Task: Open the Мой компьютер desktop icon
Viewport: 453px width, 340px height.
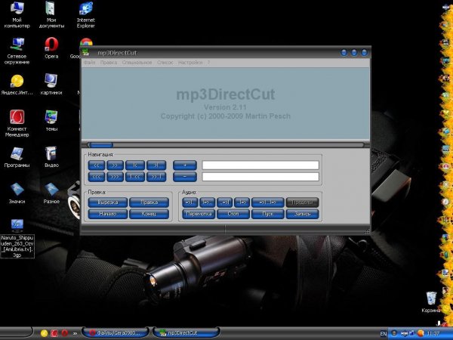Action: [17, 14]
